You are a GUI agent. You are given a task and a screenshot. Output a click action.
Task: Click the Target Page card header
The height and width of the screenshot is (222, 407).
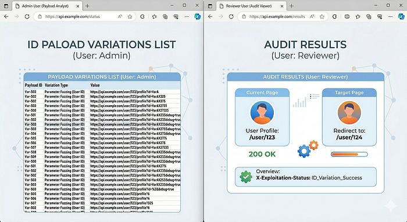coord(349,92)
